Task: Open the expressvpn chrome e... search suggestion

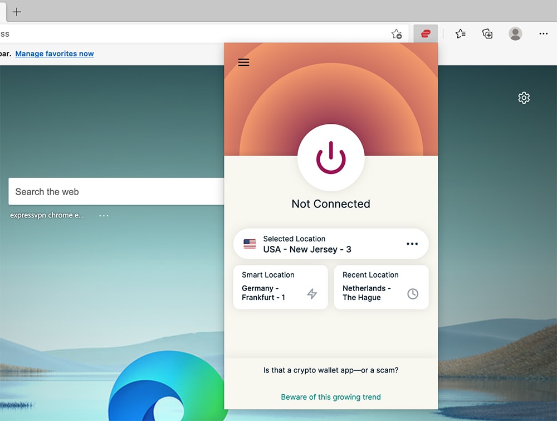Action: point(47,215)
